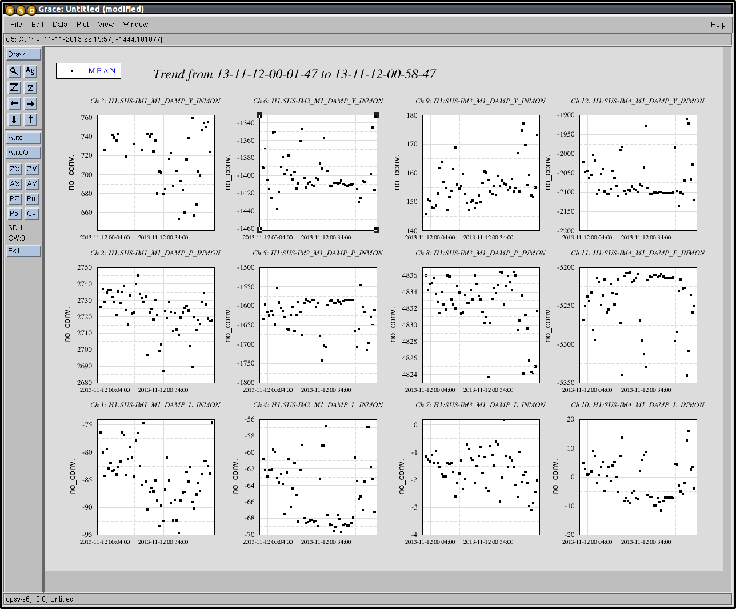Click the 2750 tick label on Ch 2 graph
736x609 pixels.
tap(85, 267)
